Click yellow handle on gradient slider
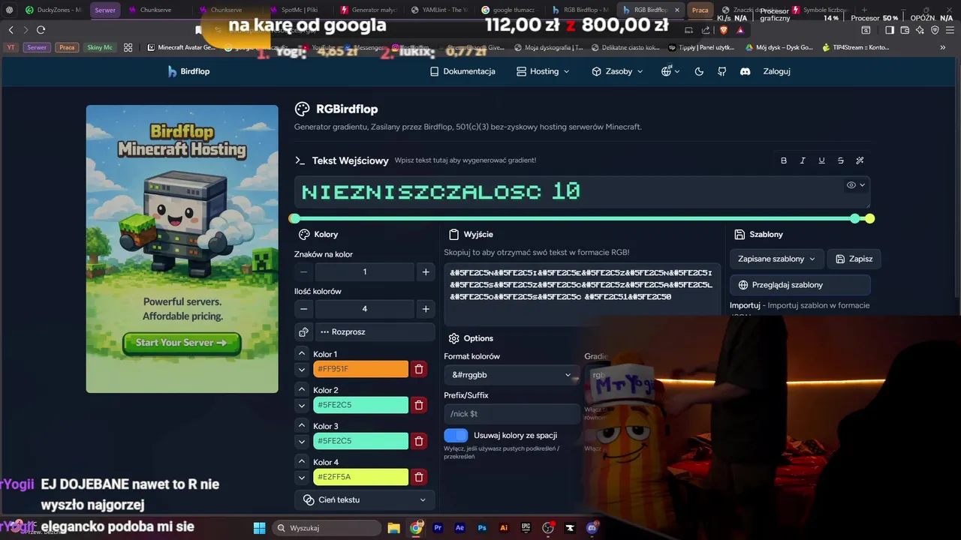961x540 pixels. tap(869, 218)
